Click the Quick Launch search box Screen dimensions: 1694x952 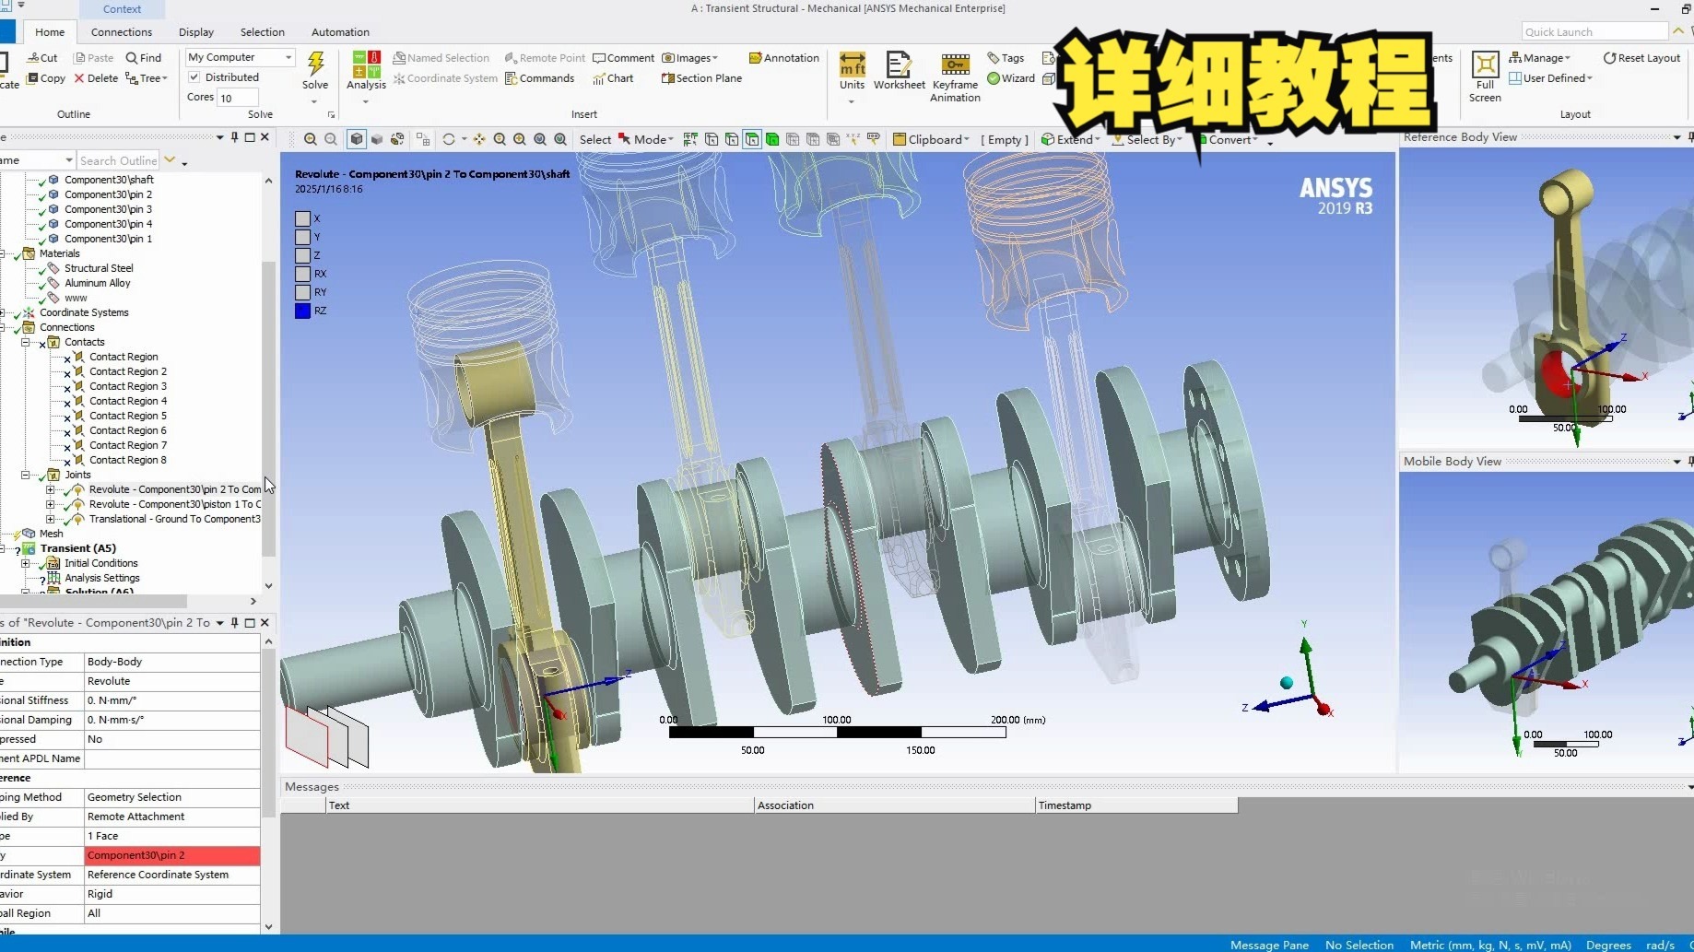[x=1594, y=32]
